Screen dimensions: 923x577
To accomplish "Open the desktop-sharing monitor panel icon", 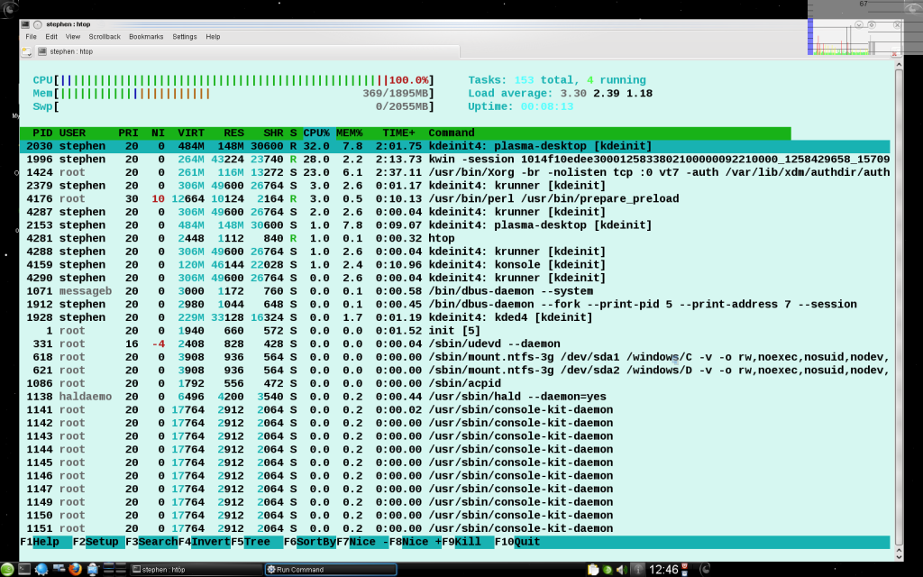I will [x=93, y=570].
